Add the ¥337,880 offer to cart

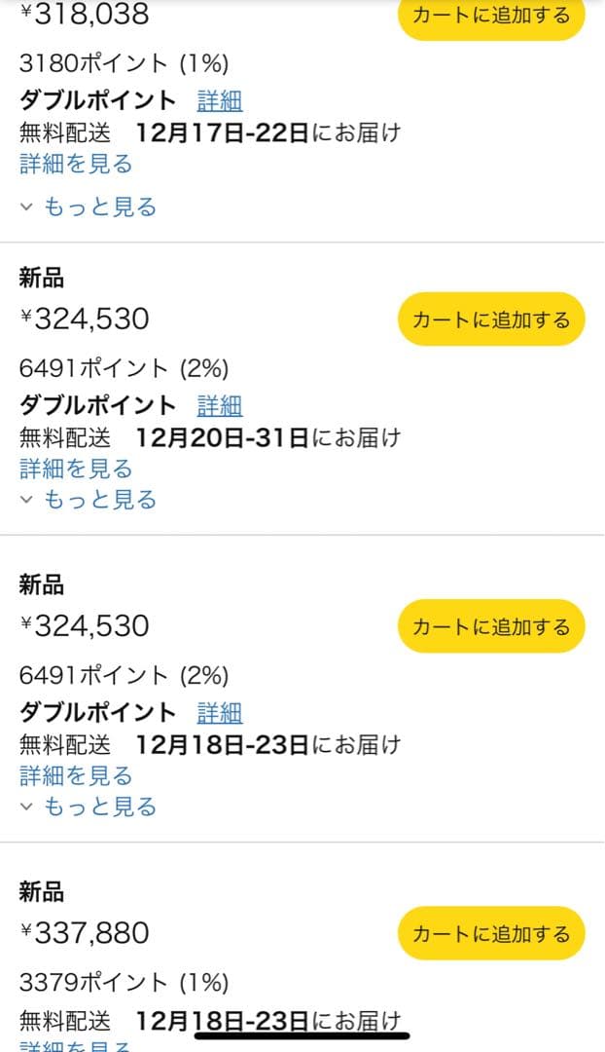(x=490, y=933)
